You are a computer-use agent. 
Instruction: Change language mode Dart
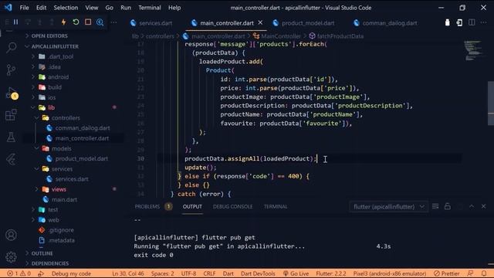228,273
